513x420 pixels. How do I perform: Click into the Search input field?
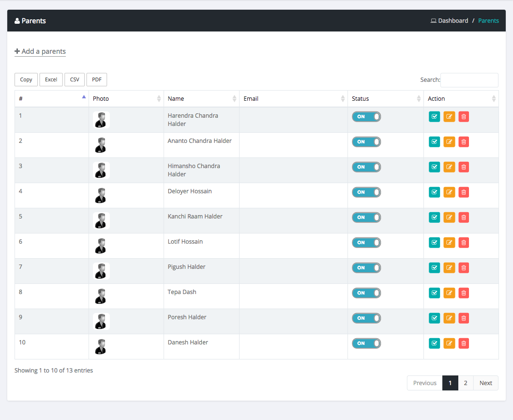tap(469, 80)
